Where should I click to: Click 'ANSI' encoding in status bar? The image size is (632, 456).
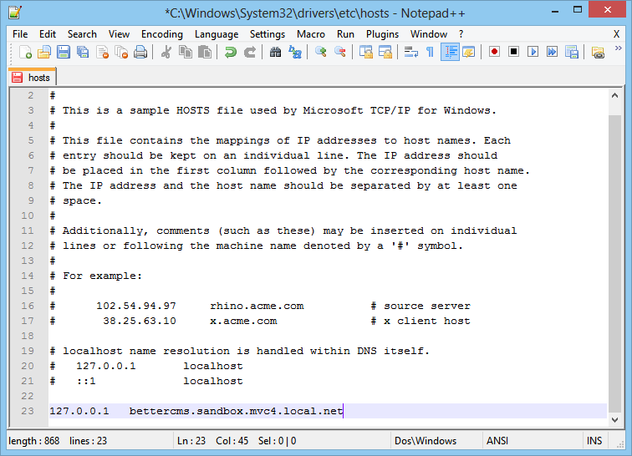tap(497, 441)
